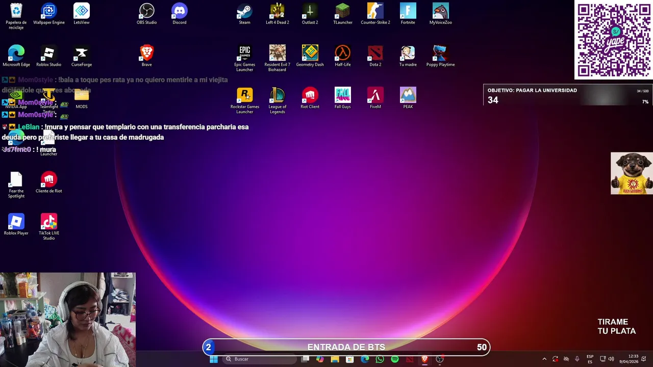Select the Brave browser desktop icon
This screenshot has width=653, height=367.
coord(147,56)
